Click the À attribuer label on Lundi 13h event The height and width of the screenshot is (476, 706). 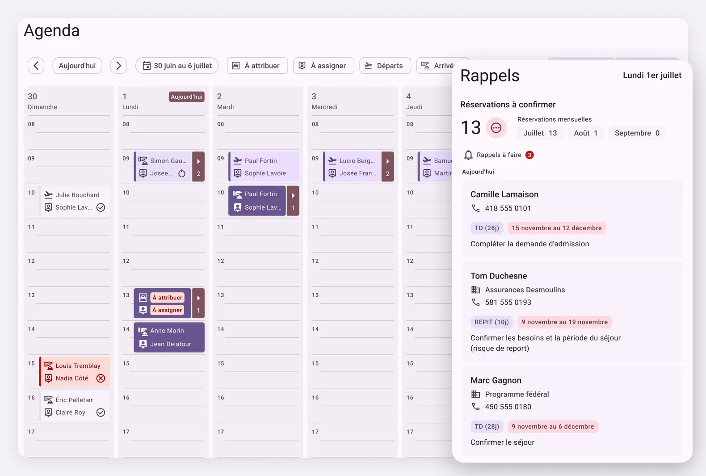[168, 298]
